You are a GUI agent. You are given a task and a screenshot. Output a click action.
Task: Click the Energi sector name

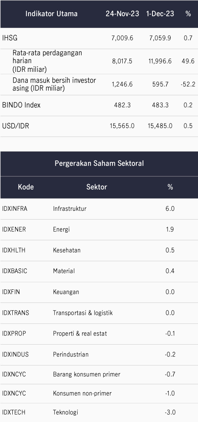(x=61, y=229)
